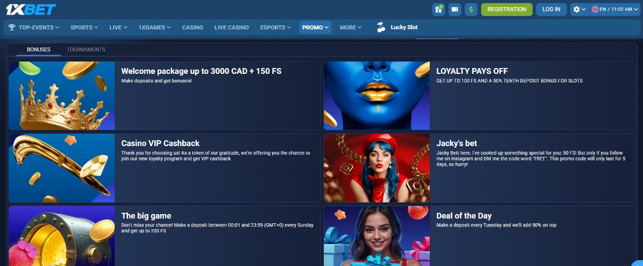Open the 1XBET logo home link
Viewport: 643px width, 266px height.
[31, 9]
